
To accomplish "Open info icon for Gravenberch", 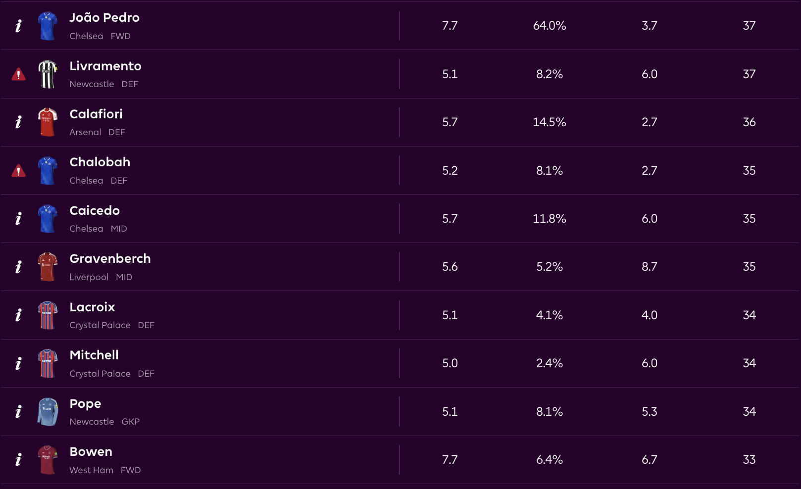I will (x=18, y=267).
